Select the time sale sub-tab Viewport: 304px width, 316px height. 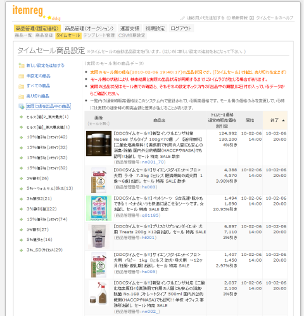(x=68, y=35)
